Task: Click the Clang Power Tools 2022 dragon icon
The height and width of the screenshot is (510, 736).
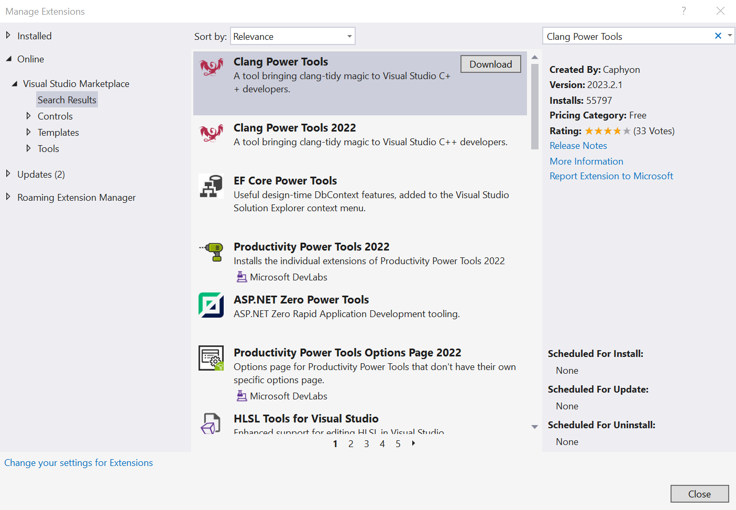Action: (211, 133)
